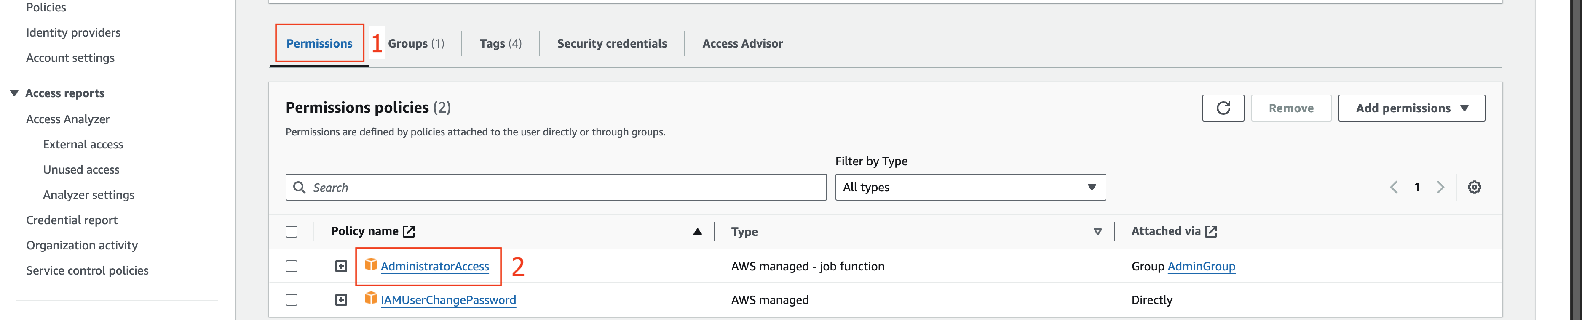Open Policy name external link icon

(408, 231)
